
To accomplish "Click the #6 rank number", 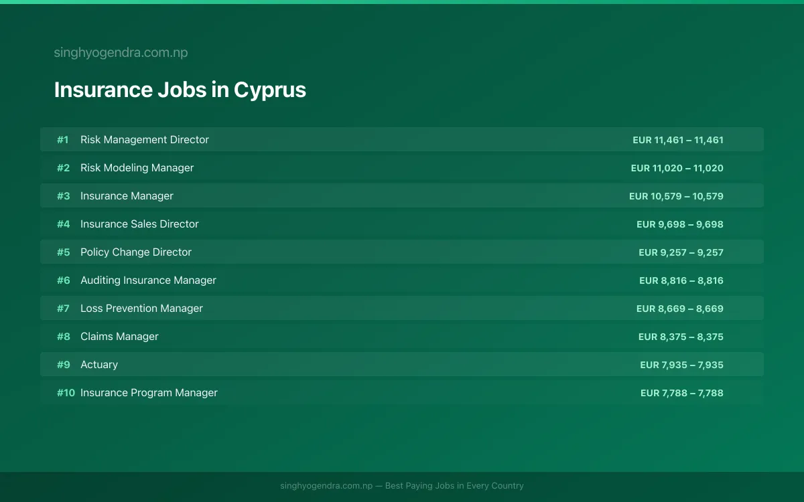I will click(x=64, y=280).
